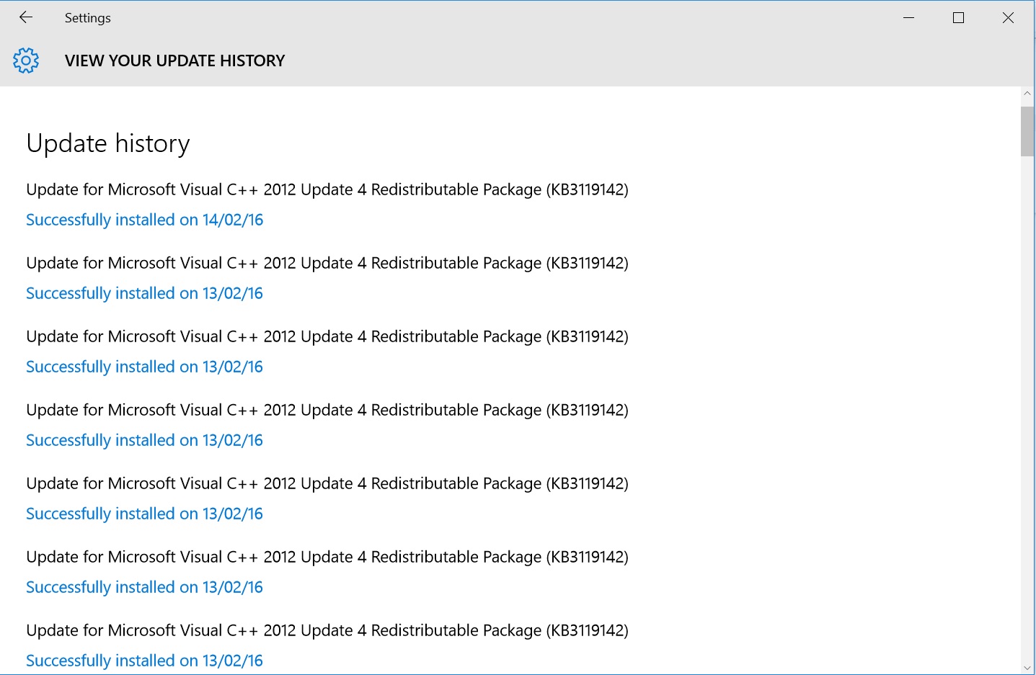Maximize the Settings window

958,17
